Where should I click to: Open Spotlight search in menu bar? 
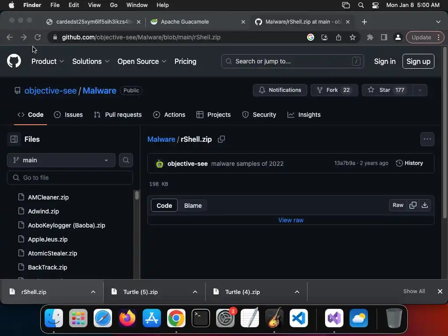click(x=361, y=5)
